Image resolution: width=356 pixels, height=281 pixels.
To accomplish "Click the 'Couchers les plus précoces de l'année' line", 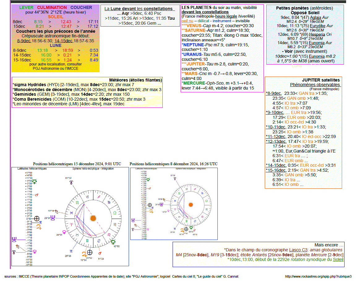I will point(56,31).
